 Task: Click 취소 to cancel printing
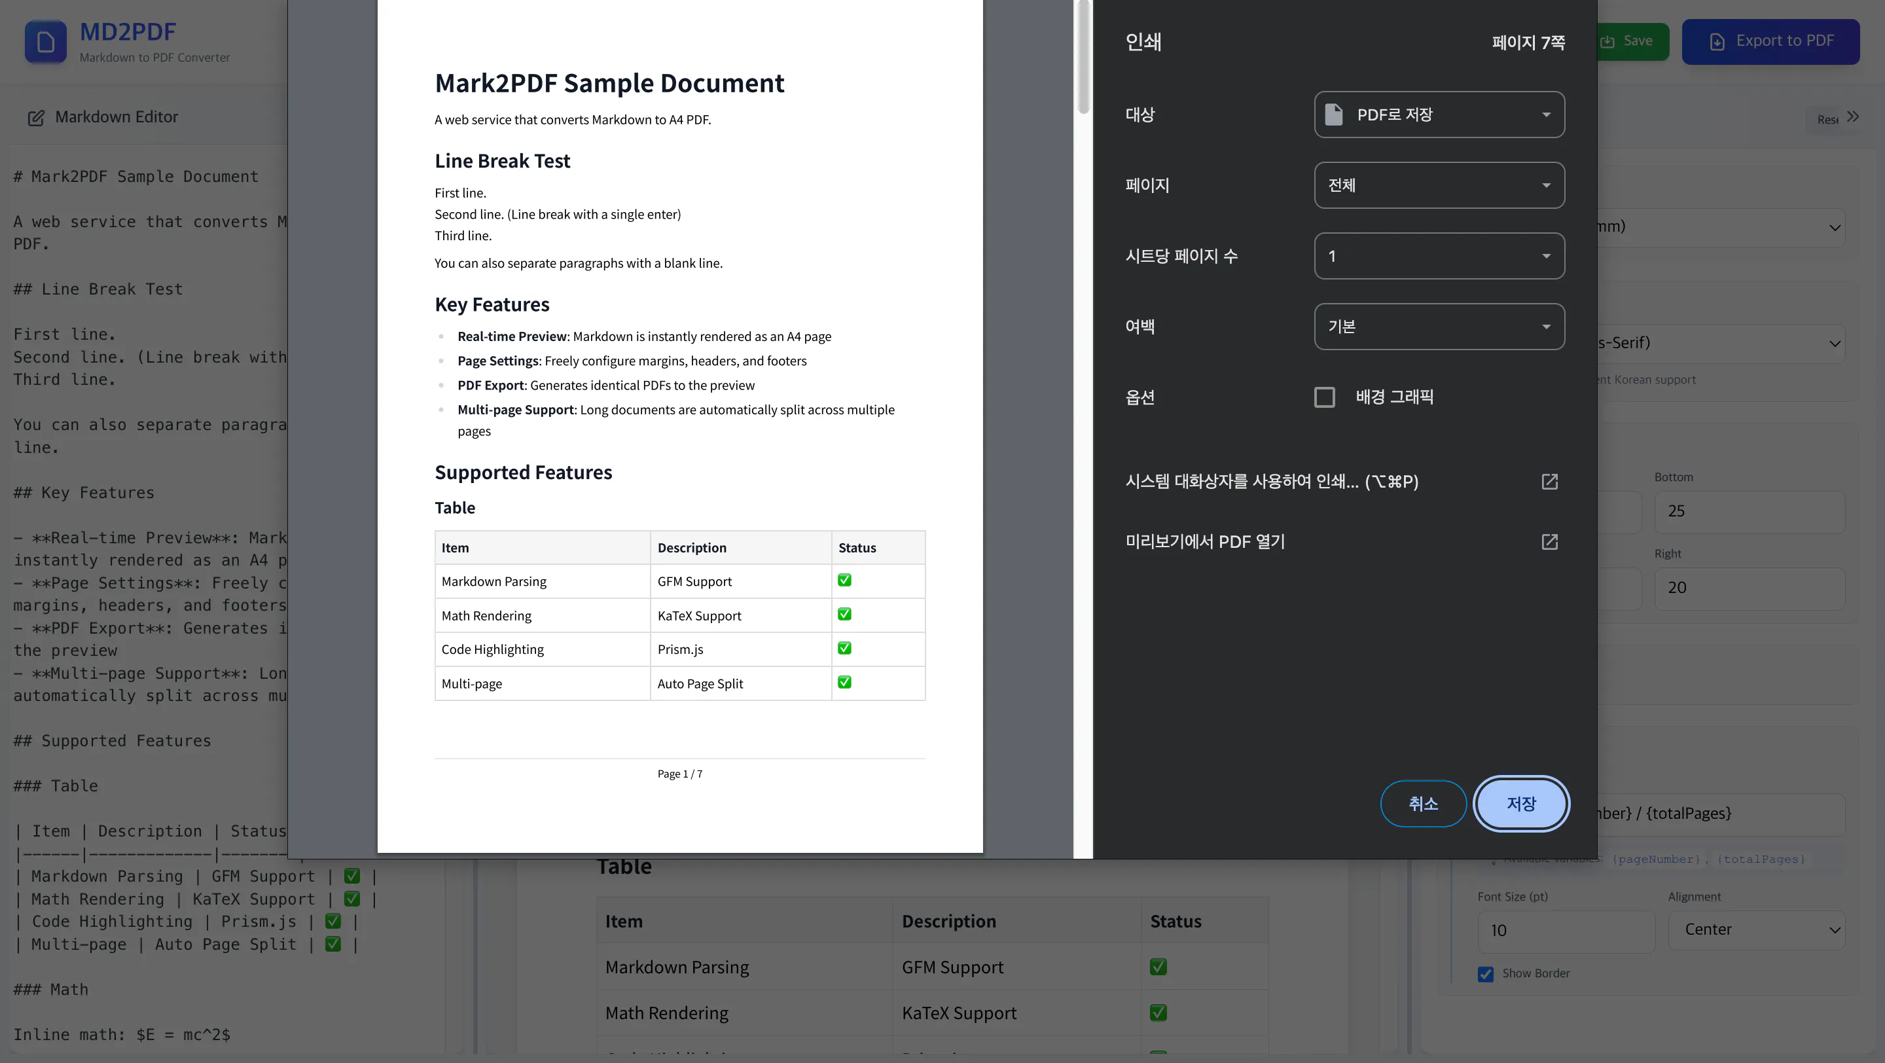pyautogui.click(x=1424, y=803)
